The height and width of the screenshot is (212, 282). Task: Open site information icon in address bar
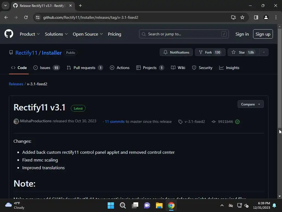pyautogui.click(x=38, y=17)
